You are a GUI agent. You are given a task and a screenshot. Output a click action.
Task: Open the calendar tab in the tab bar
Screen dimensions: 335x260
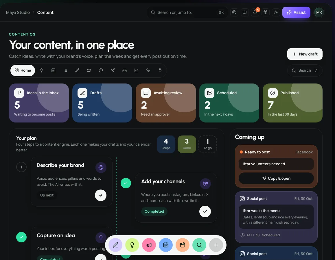[x=54, y=70]
